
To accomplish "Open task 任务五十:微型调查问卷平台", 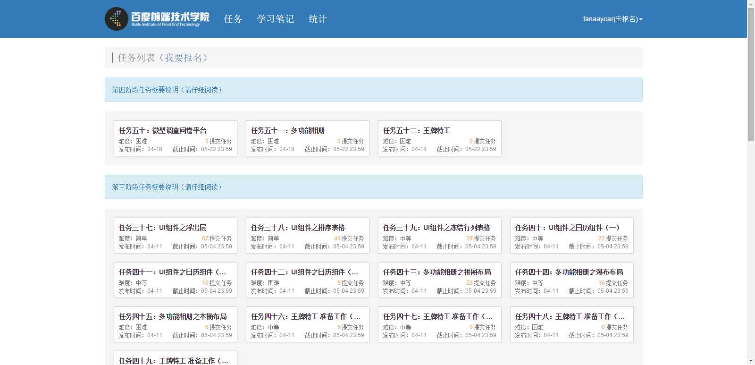I will coord(163,130).
